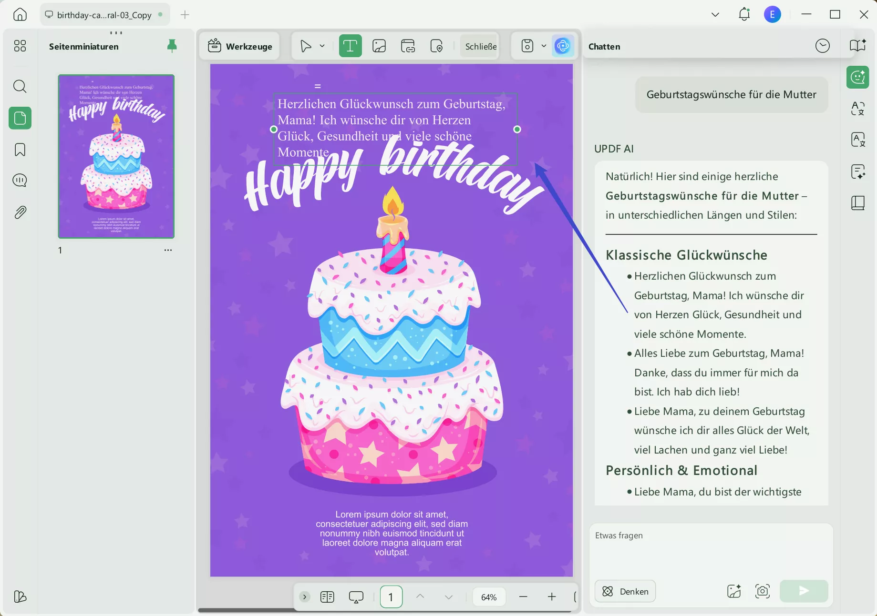877x616 pixels.
Task: Go to the Home icon
Action: [20, 14]
